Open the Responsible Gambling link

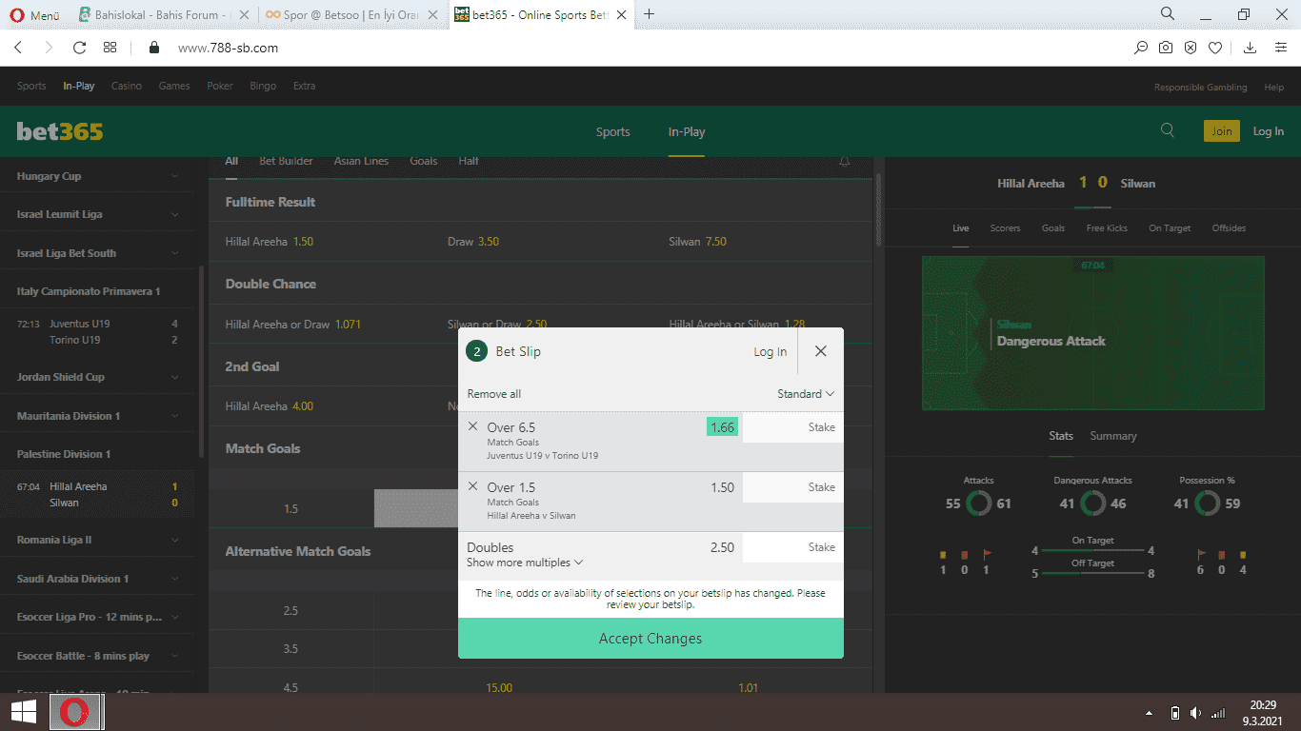tap(1200, 87)
